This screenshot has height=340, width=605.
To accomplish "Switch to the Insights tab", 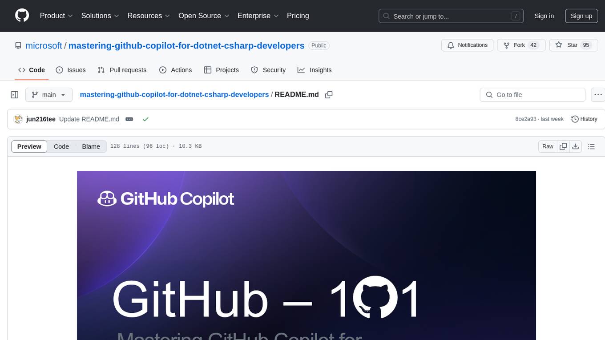I will [315, 70].
